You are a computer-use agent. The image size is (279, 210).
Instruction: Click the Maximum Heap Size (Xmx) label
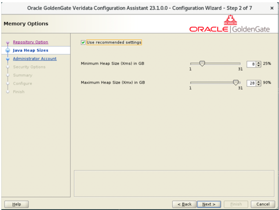pyautogui.click(x=113, y=83)
